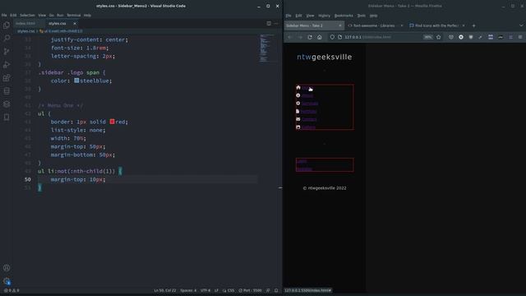Image resolution: width=526 pixels, height=296 pixels.
Task: Go to the Firefox home page button
Action: (320, 37)
